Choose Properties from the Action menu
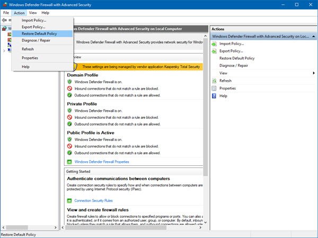318x238 pixels. (x=42, y=58)
